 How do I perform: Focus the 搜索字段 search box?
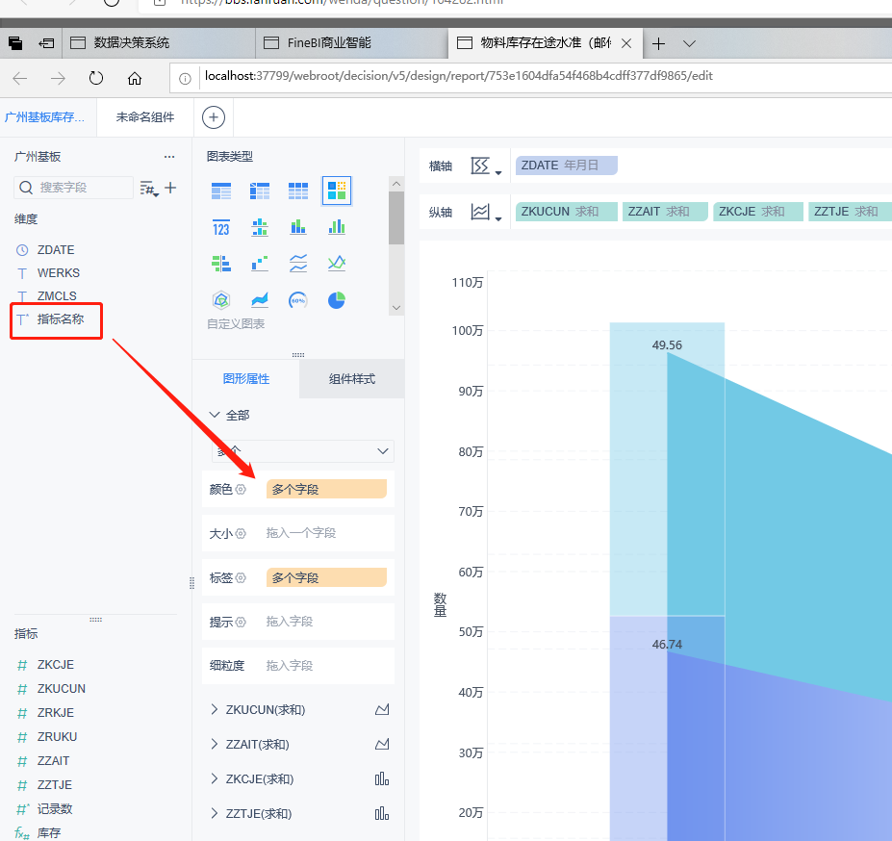point(73,188)
